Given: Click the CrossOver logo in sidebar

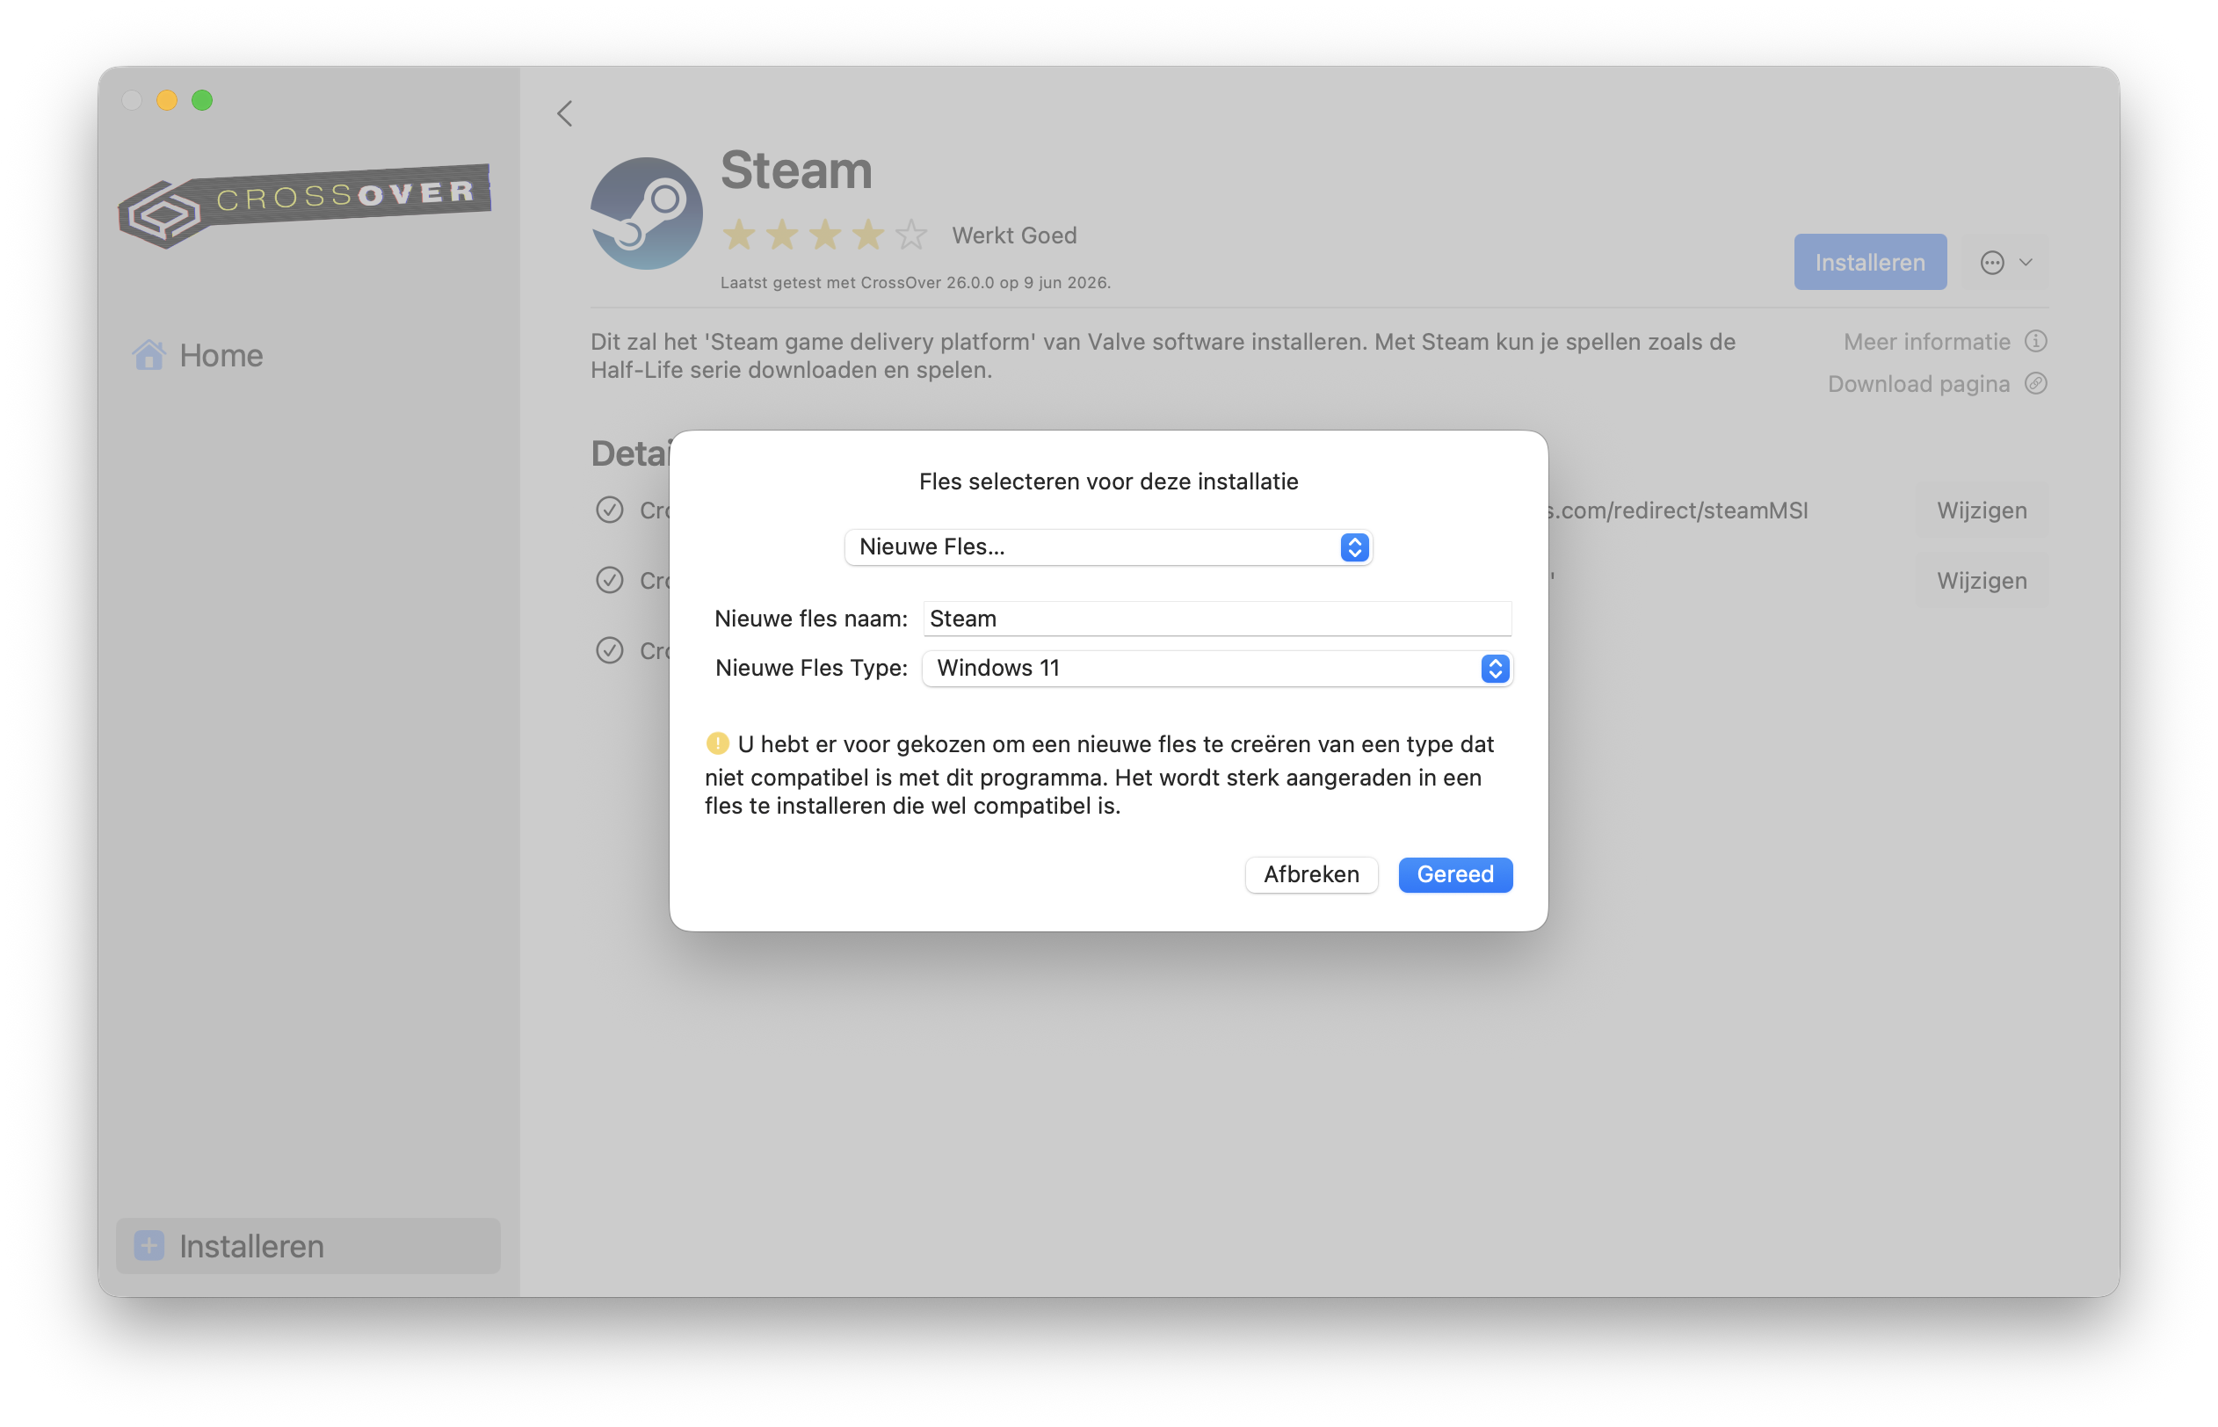Looking at the screenshot, I should pyautogui.click(x=305, y=205).
